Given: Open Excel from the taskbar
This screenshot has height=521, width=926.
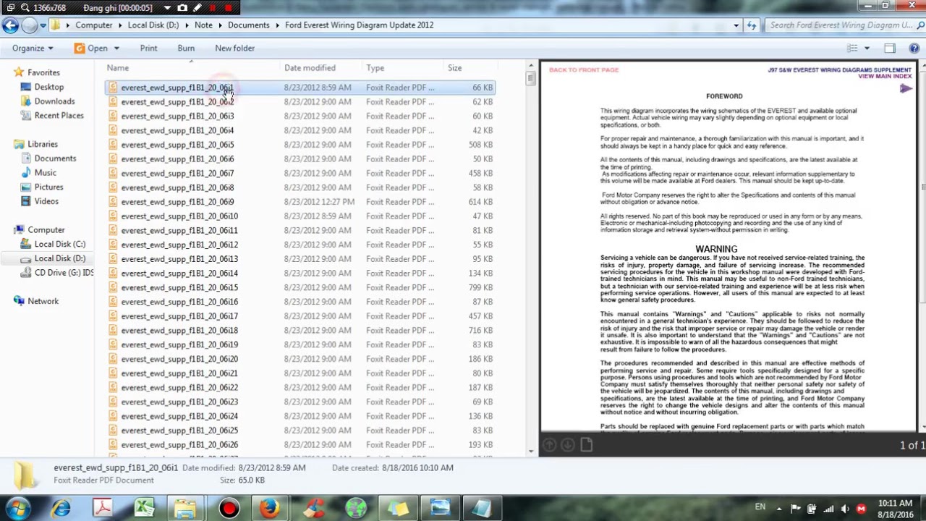Looking at the screenshot, I should coord(144,508).
